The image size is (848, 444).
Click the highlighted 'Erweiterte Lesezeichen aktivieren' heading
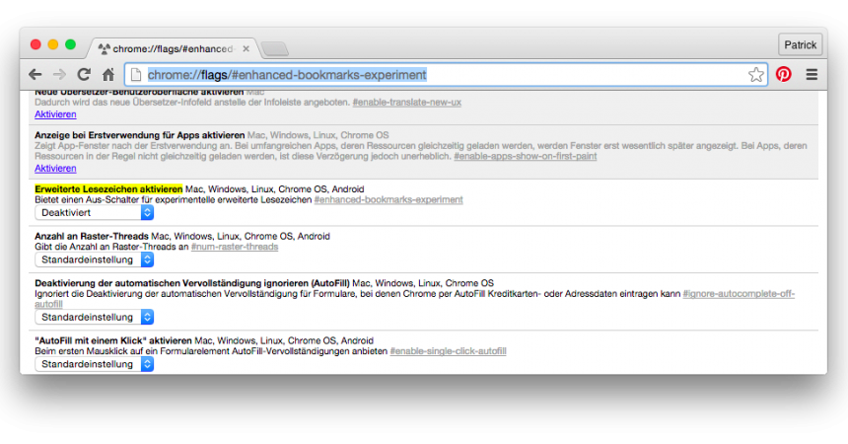click(x=108, y=189)
